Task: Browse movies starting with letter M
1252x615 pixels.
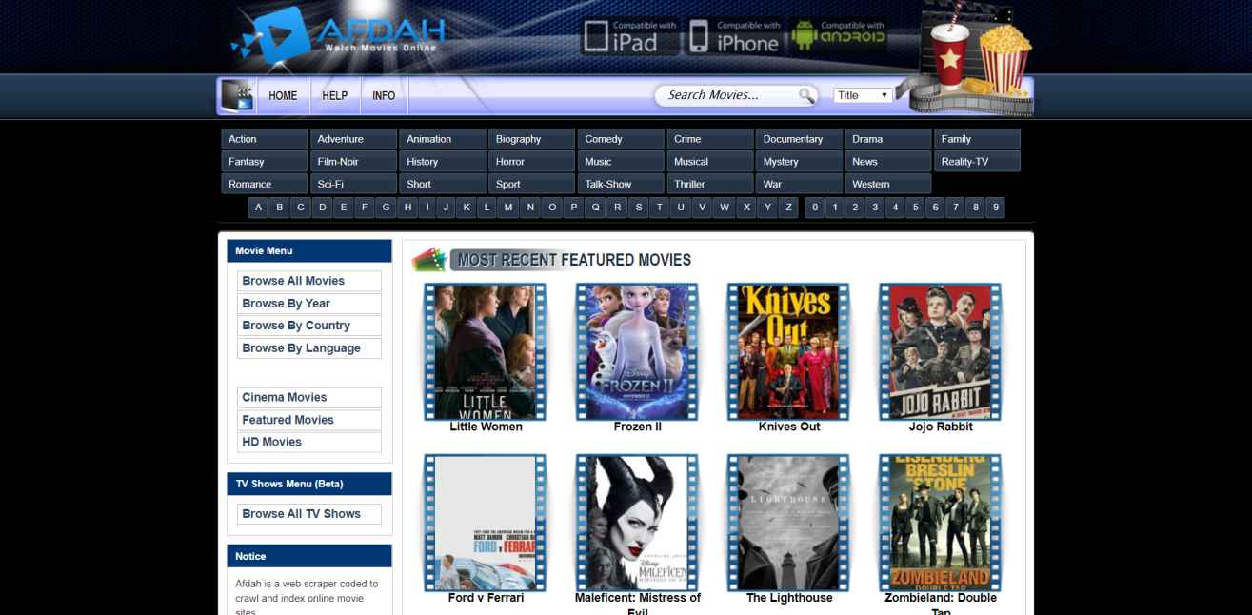Action: click(509, 208)
